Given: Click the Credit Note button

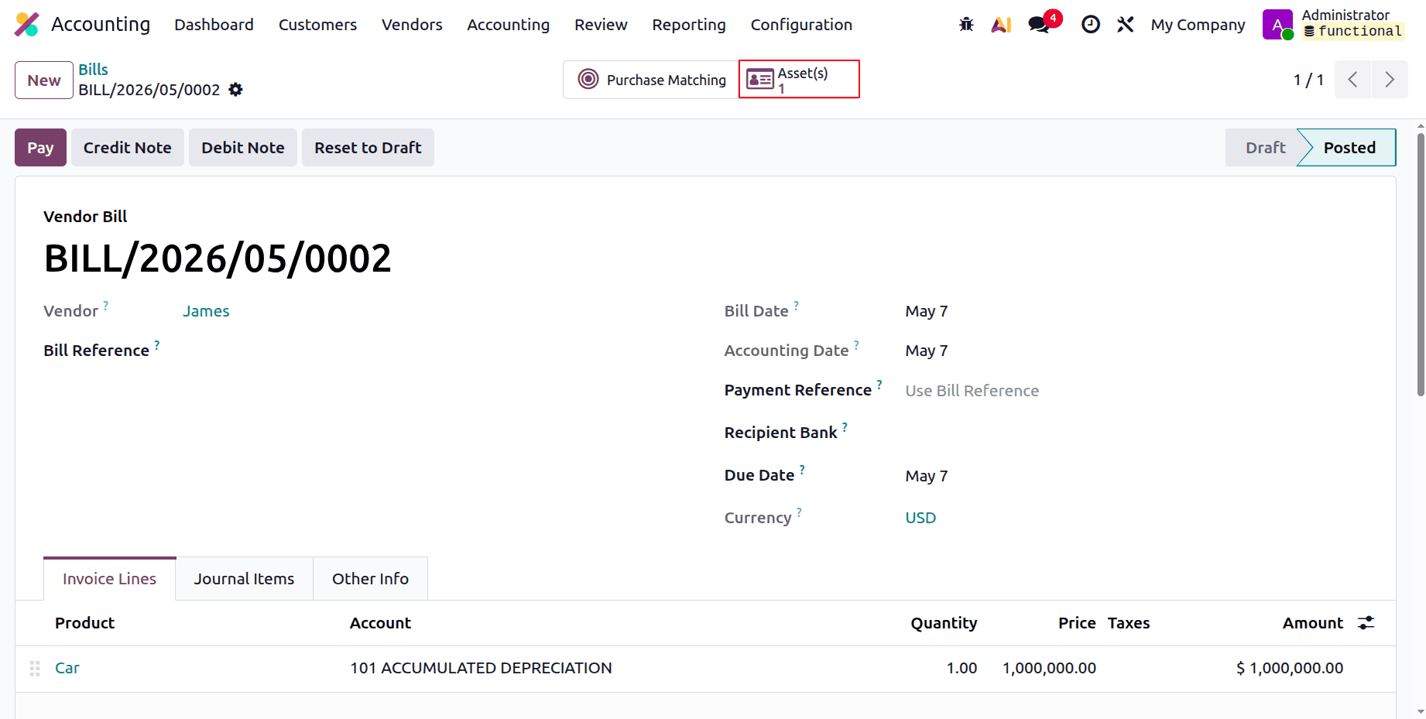Looking at the screenshot, I should 128,148.
